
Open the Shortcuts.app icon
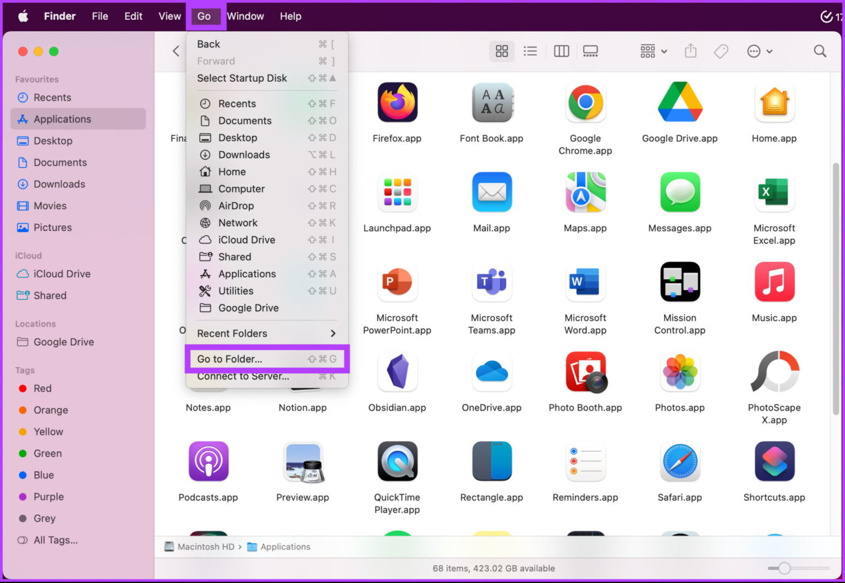coord(774,462)
